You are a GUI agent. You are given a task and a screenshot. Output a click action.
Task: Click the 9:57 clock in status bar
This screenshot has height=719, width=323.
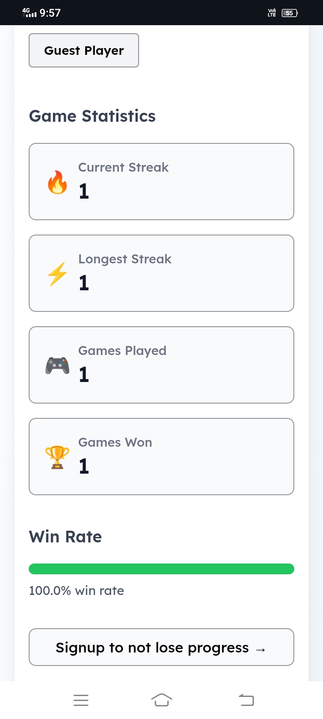point(50,13)
